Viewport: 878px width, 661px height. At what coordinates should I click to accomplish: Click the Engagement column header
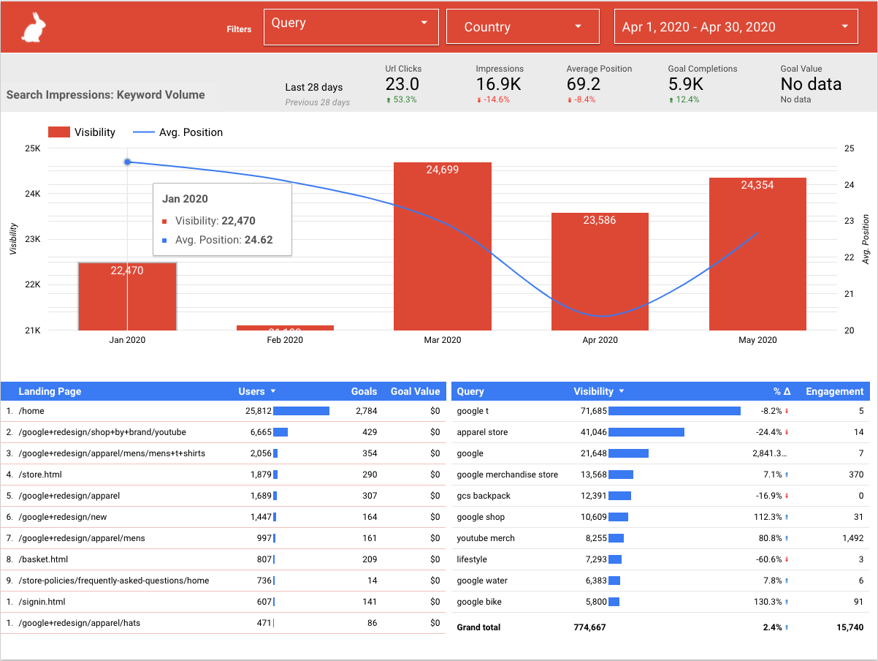click(834, 391)
